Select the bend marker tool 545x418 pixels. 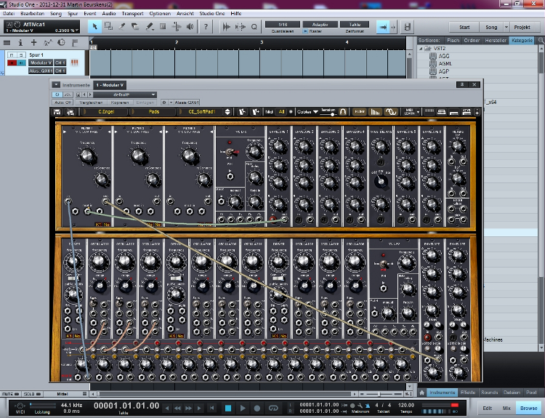pyautogui.click(x=177, y=26)
